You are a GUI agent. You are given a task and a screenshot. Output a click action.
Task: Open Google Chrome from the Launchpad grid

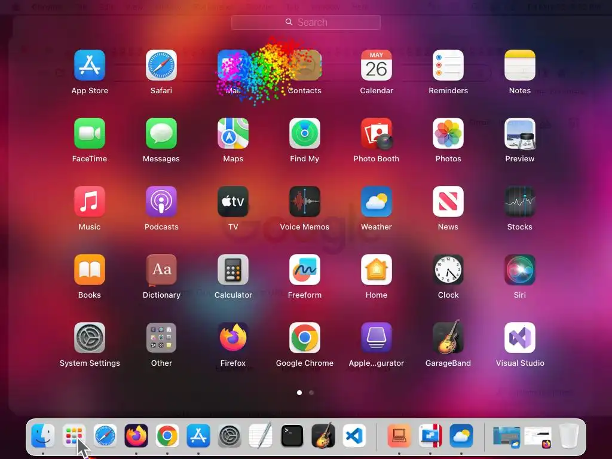tap(305, 338)
